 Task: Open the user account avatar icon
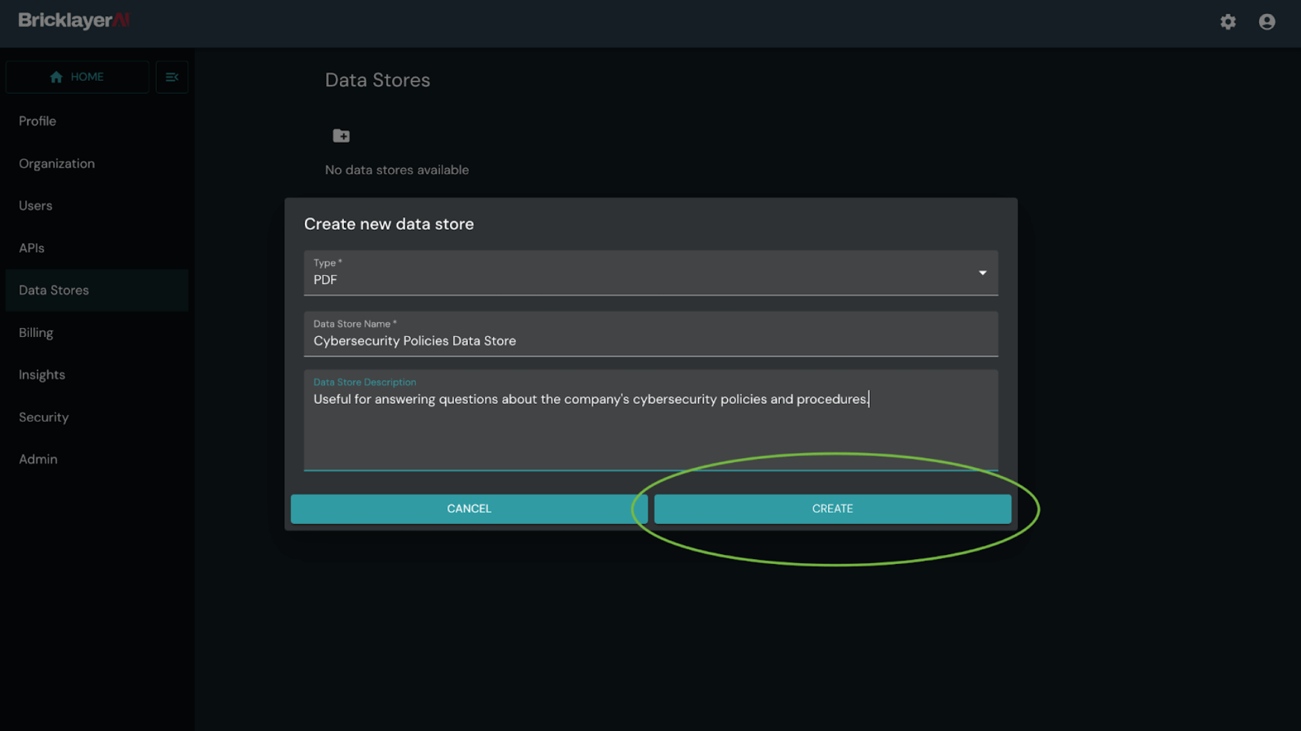tap(1267, 22)
